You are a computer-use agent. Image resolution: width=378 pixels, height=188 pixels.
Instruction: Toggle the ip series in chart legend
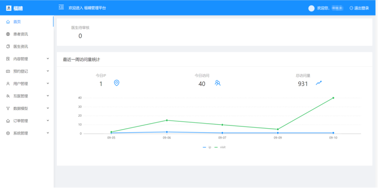coord(207,147)
